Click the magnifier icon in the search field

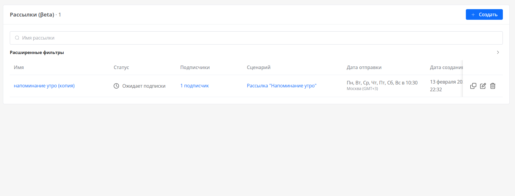[x=17, y=38]
